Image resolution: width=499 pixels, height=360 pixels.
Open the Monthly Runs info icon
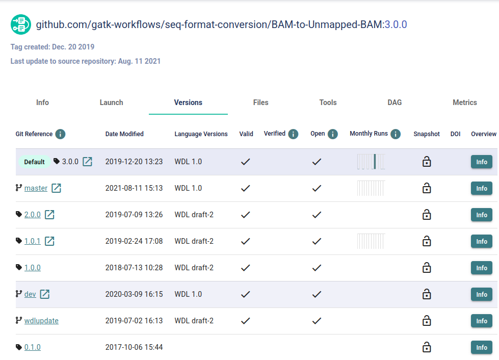396,134
